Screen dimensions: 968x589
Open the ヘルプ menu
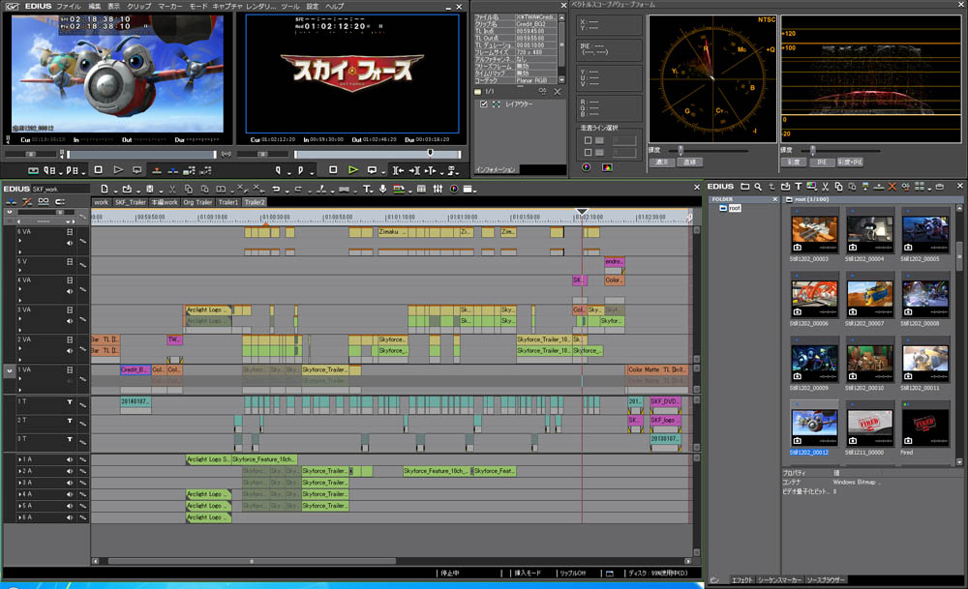coord(335,6)
